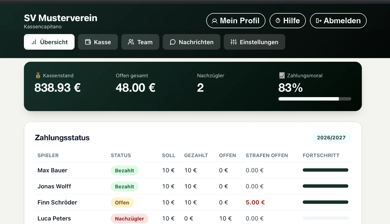Log out via Abmelden button
This screenshot has height=224, width=390.
[338, 21]
